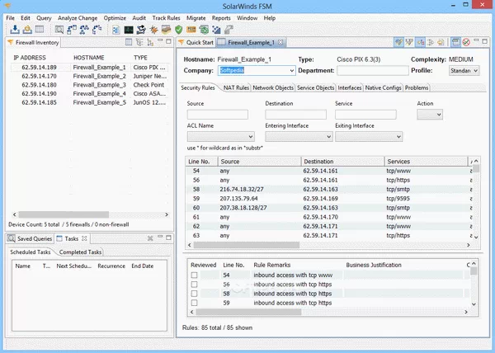This screenshot has width=495, height=353.
Task: Close the Tasks tab with its X
Action: pos(84,238)
